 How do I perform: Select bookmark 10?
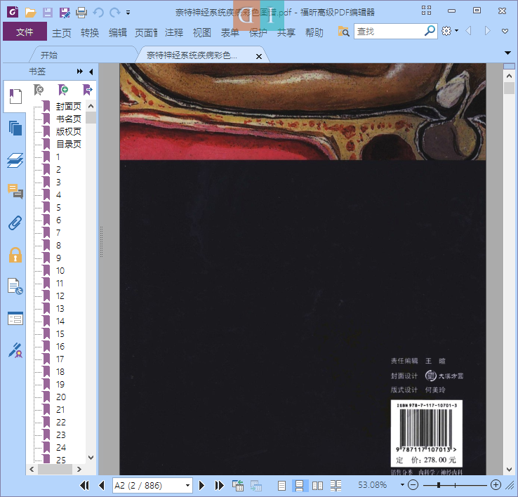[60, 271]
